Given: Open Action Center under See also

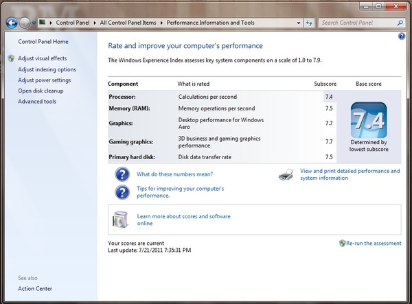Looking at the screenshot, I should pos(35,288).
